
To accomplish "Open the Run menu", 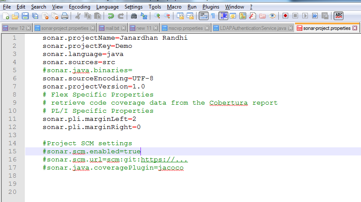I will 192,7.
